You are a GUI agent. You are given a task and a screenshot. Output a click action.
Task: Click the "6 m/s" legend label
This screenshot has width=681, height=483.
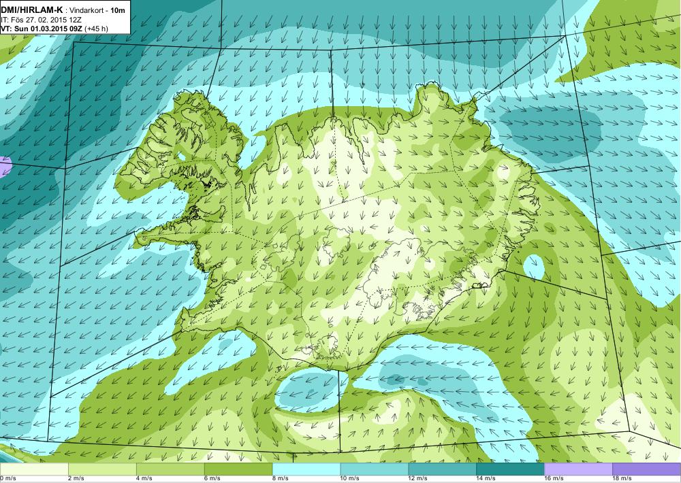click(212, 478)
